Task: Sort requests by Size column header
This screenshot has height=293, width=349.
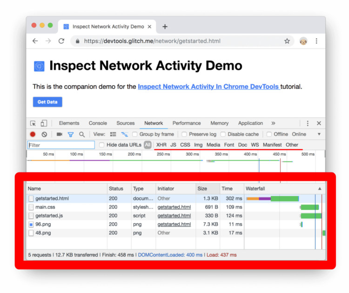Action: click(208, 189)
